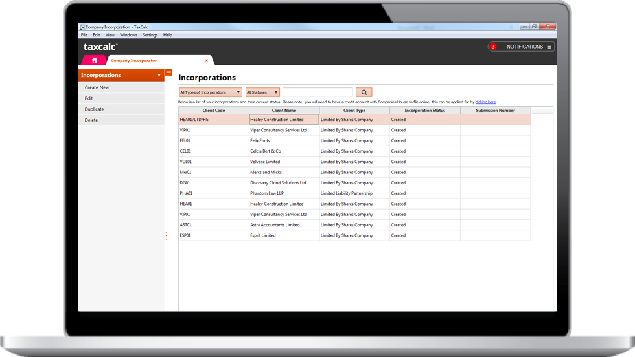
Task: Open the Edit menu in menu bar
Action: [x=97, y=35]
